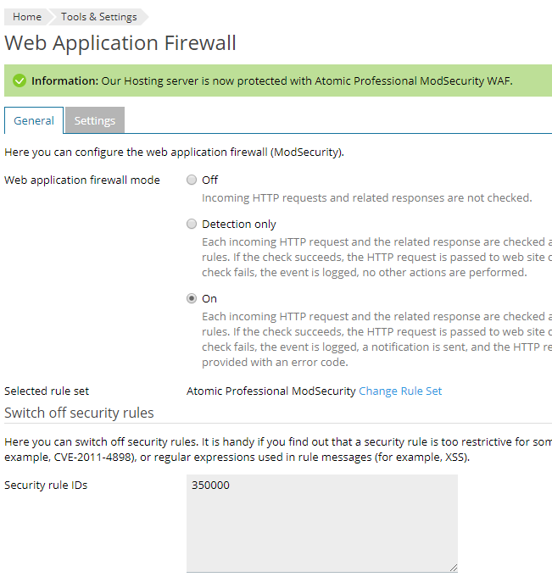
Task: Click the 'Security rule IDs' field label
Action: [x=46, y=485]
